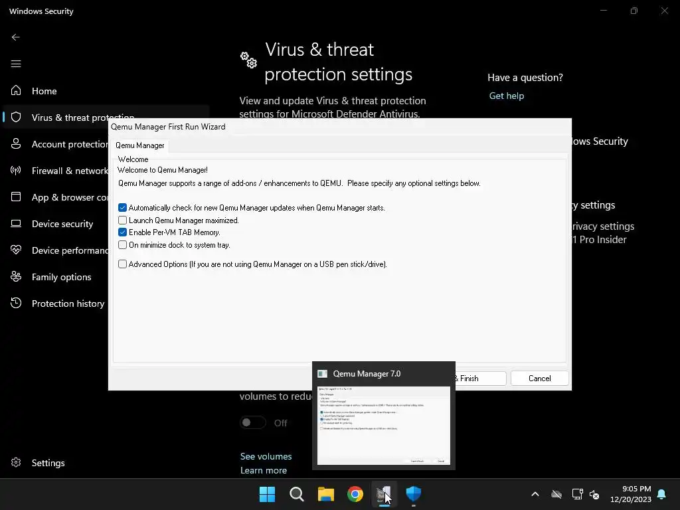
Task: Show hidden system tray icons
Action: [x=535, y=494]
